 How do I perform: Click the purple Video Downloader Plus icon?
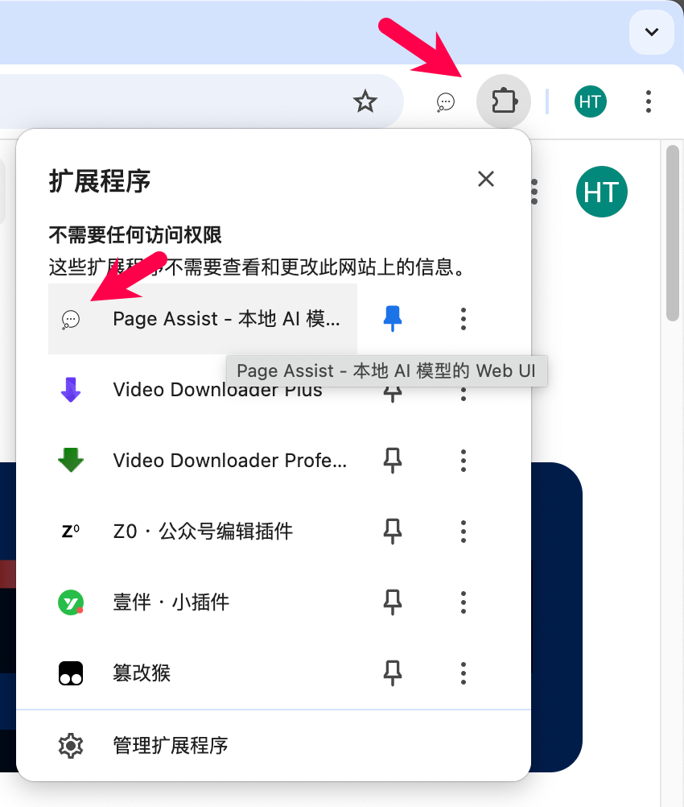tap(71, 389)
